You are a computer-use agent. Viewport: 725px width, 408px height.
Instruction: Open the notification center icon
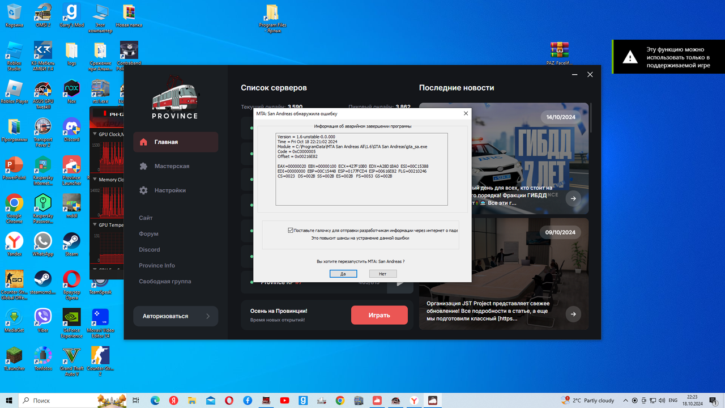(x=713, y=400)
